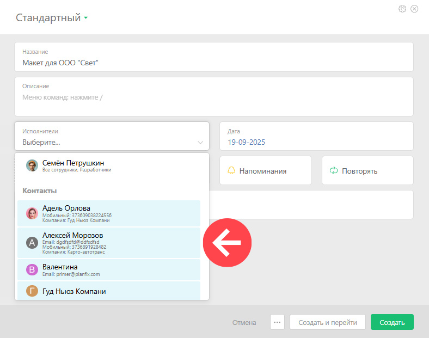The image size is (429, 338).
Task: Click the Отмена cancel link
Action: coord(244,323)
